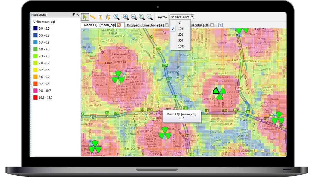Viewport: 314px width, 177px height.
Task: Click the zoom in magnifier
Action: [x=126, y=17]
